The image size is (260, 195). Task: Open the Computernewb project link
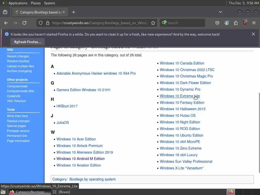(x=17, y=86)
